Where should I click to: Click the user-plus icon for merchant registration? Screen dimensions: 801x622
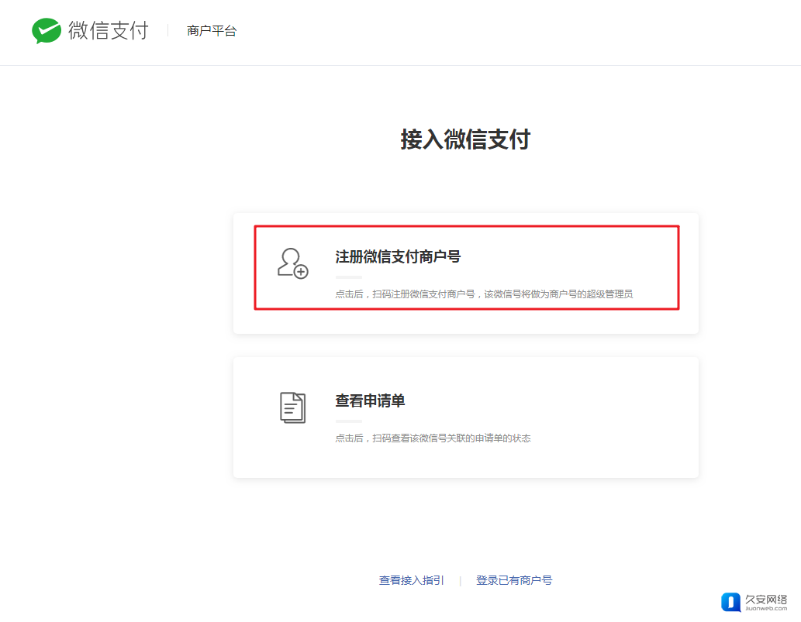pos(292,263)
